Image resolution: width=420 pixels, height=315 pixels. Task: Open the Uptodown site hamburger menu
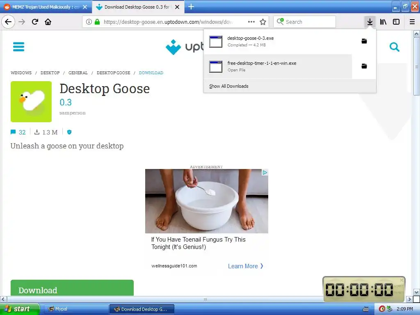point(18,47)
